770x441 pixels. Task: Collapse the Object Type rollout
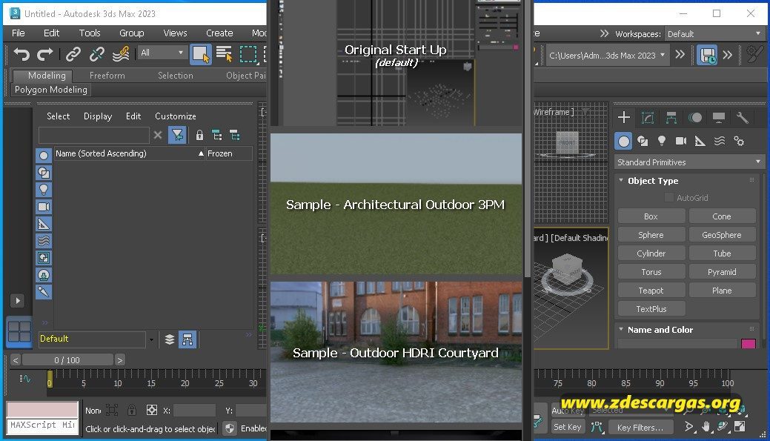click(621, 180)
